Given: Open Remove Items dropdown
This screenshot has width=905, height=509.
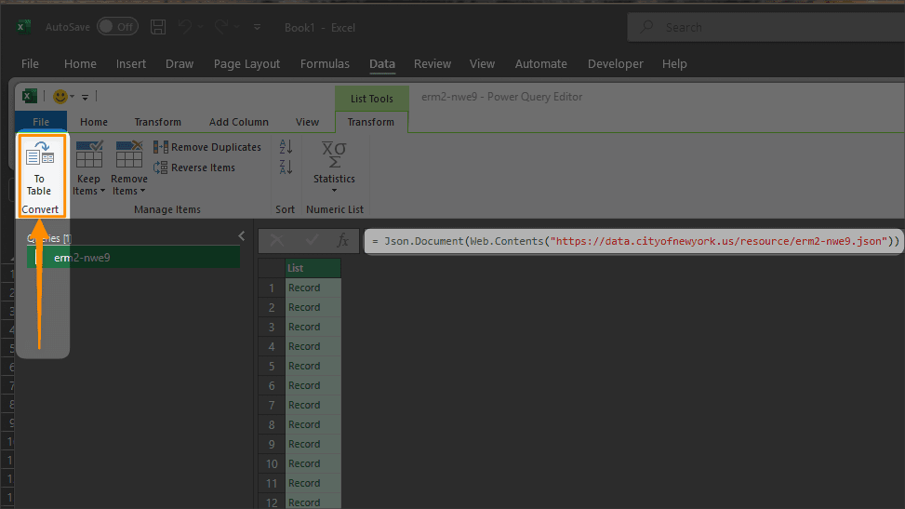Looking at the screenshot, I should click(128, 168).
